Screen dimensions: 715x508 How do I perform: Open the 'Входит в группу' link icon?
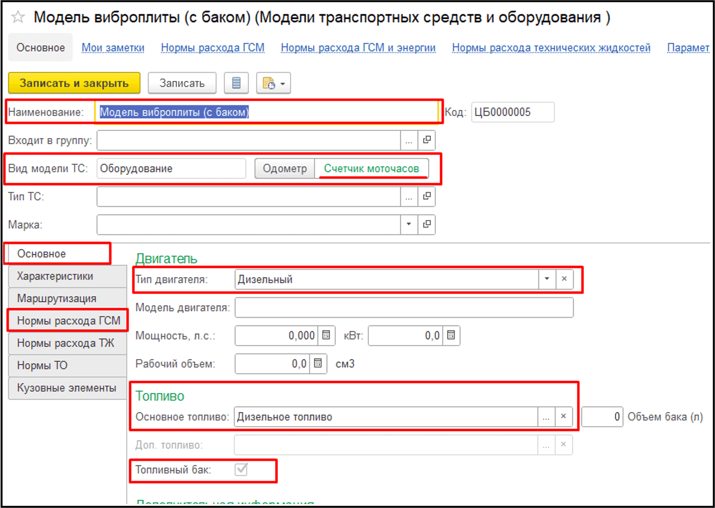point(426,140)
